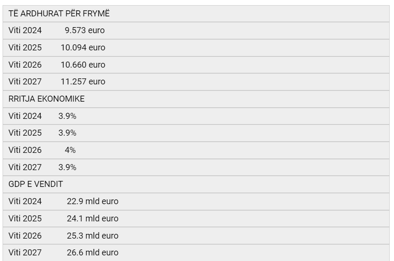This screenshot has width=394, height=261.
Task: Select the 9.573 euro value for 2024
Action: point(85,30)
